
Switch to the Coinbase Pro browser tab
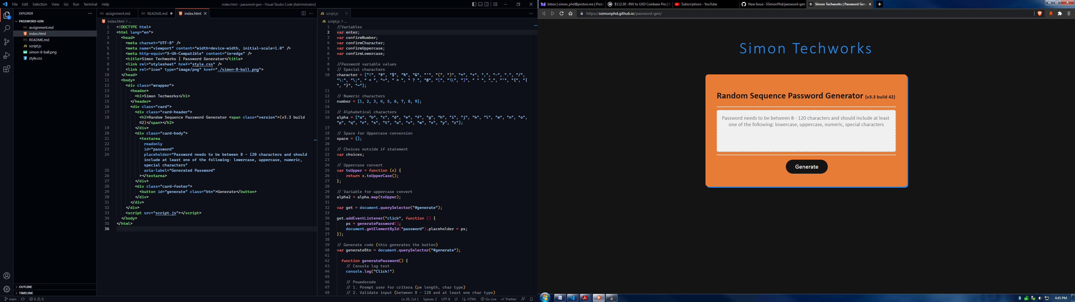click(639, 4)
